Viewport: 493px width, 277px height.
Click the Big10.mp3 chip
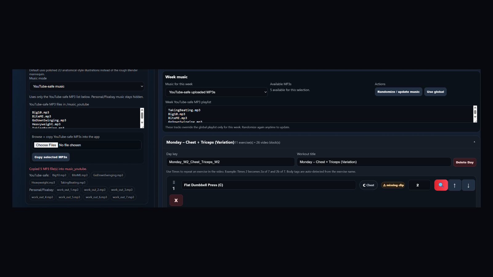click(x=59, y=175)
